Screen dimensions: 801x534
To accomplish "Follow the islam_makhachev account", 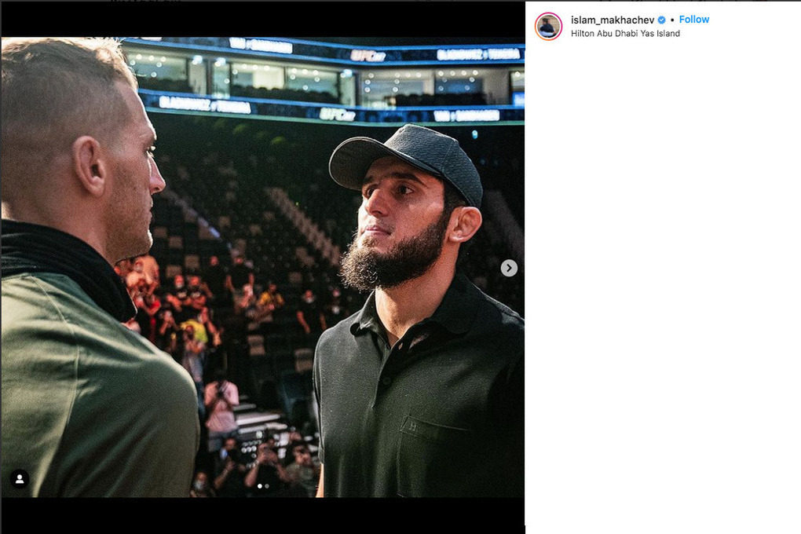I will pyautogui.click(x=694, y=20).
